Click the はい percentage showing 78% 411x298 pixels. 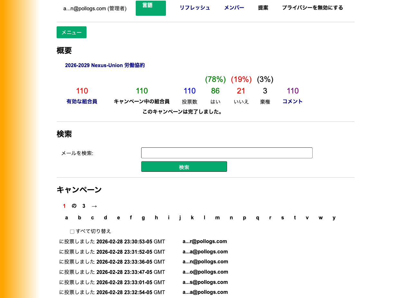coord(215,79)
